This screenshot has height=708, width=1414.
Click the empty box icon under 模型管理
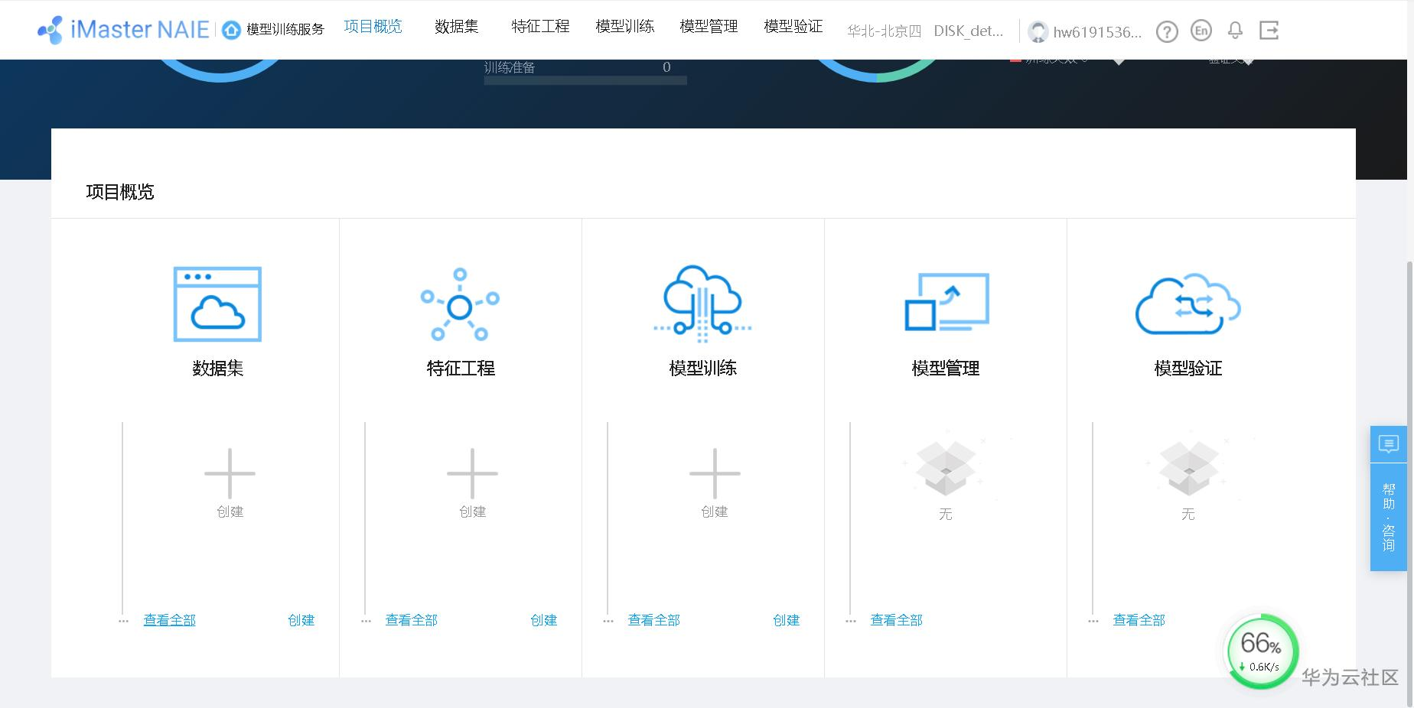[x=946, y=468]
